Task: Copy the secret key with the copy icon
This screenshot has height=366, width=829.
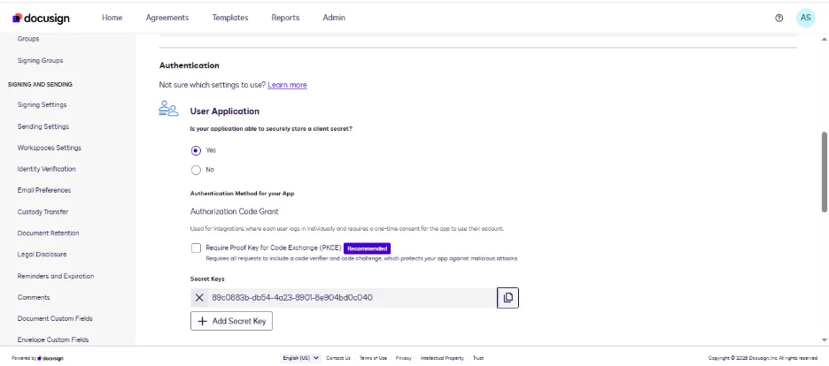Action: point(507,298)
